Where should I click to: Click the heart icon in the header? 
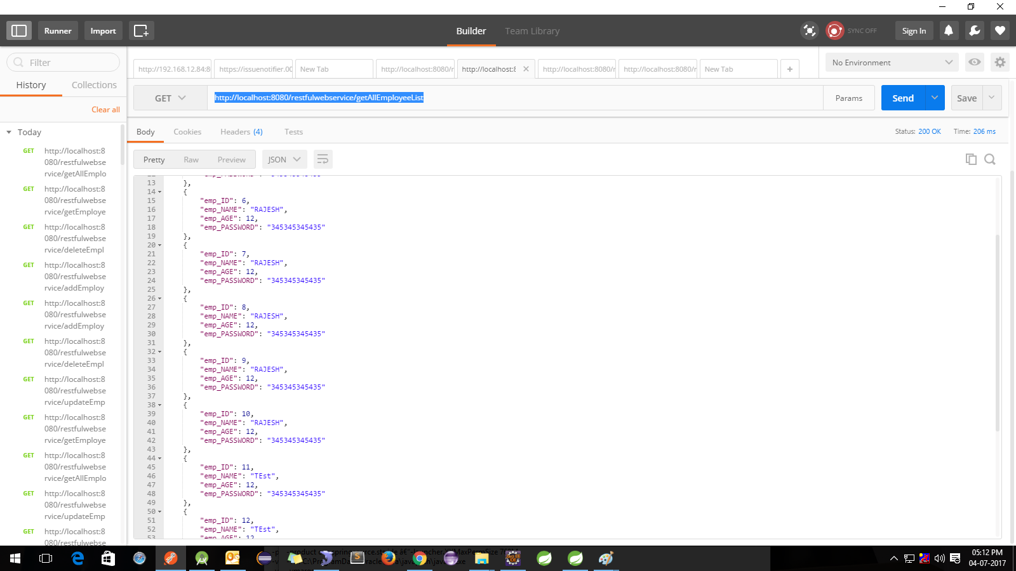coord(999,30)
